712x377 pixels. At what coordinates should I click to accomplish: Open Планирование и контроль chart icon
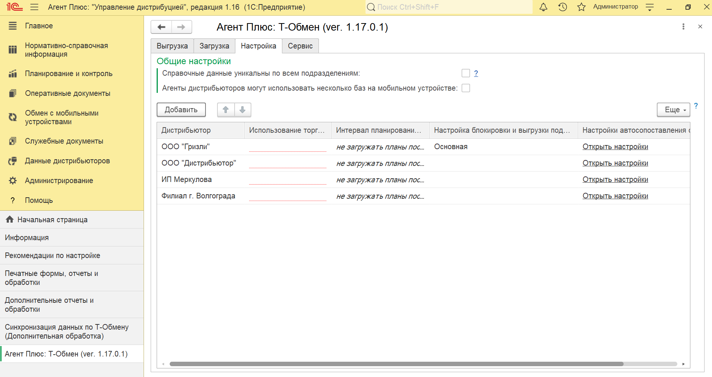pyautogui.click(x=13, y=73)
